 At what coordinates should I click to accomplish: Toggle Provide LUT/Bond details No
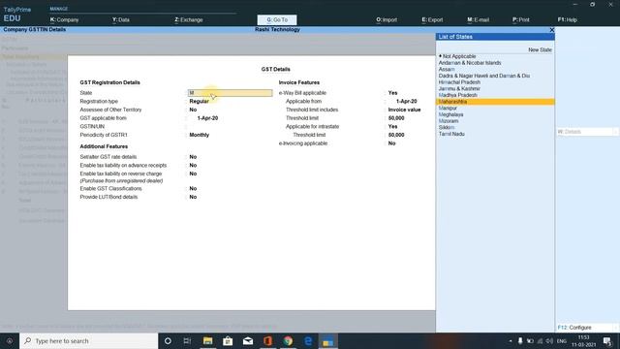[x=193, y=197]
